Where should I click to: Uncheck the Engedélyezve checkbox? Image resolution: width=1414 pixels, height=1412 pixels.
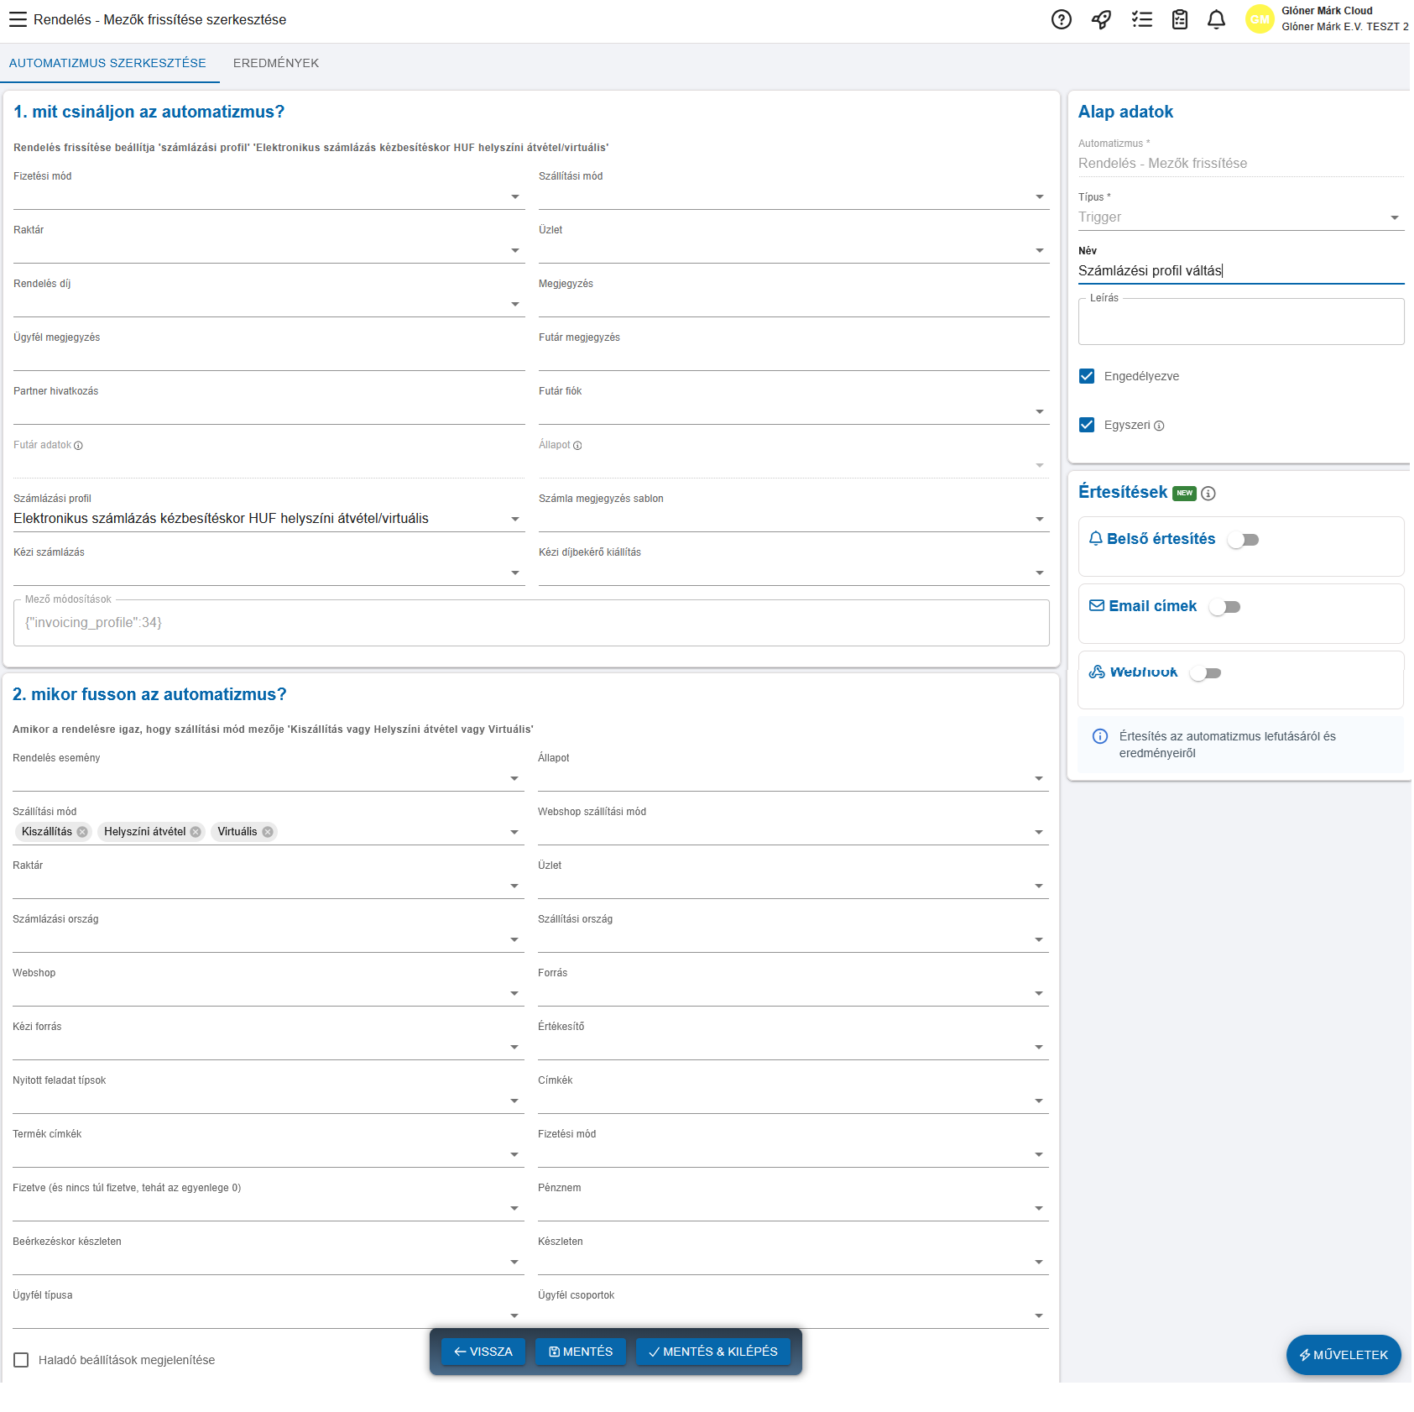click(1087, 376)
